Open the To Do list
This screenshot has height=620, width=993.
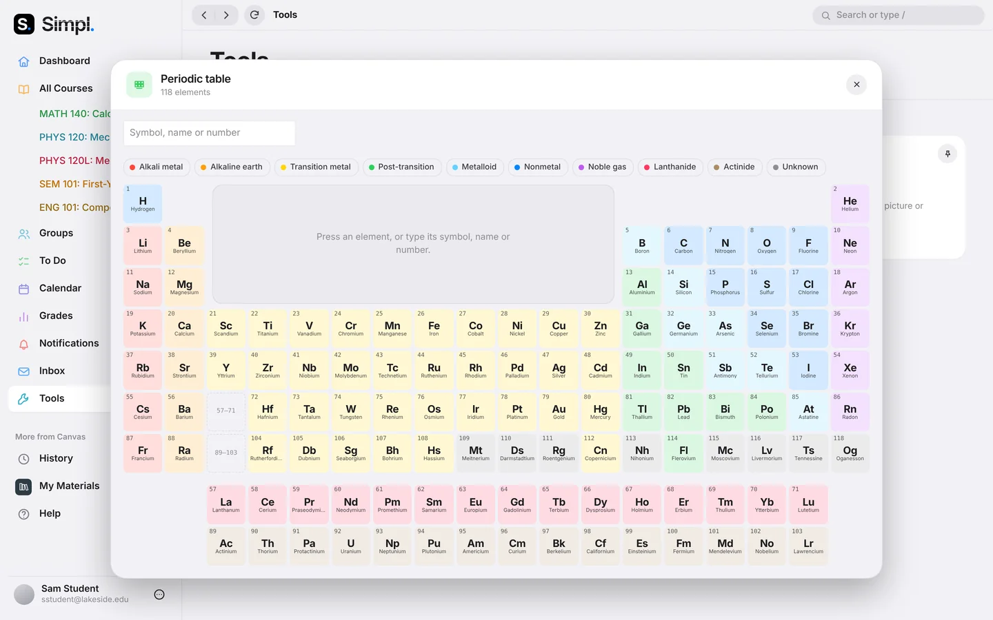pyautogui.click(x=52, y=260)
